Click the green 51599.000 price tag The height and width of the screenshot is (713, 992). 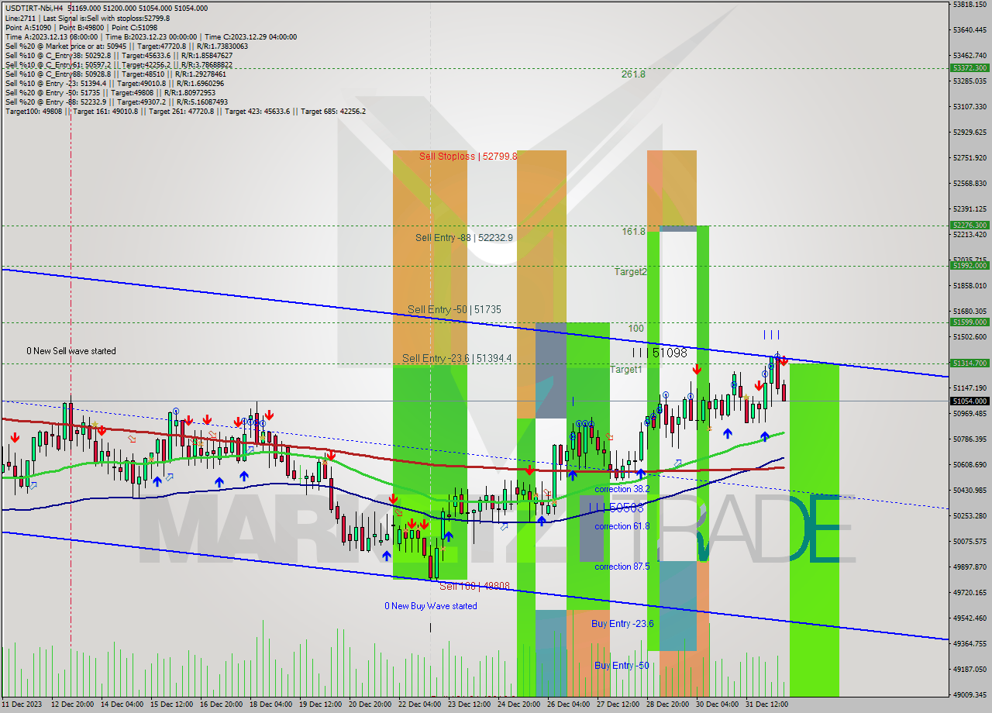[x=969, y=322]
